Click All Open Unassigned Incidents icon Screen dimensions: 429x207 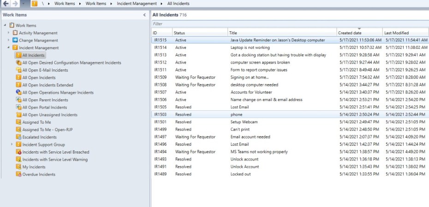click(x=18, y=115)
